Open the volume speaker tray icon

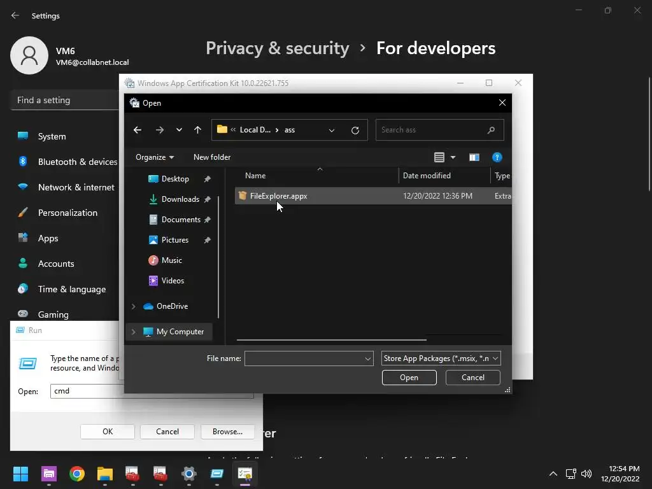(586, 474)
